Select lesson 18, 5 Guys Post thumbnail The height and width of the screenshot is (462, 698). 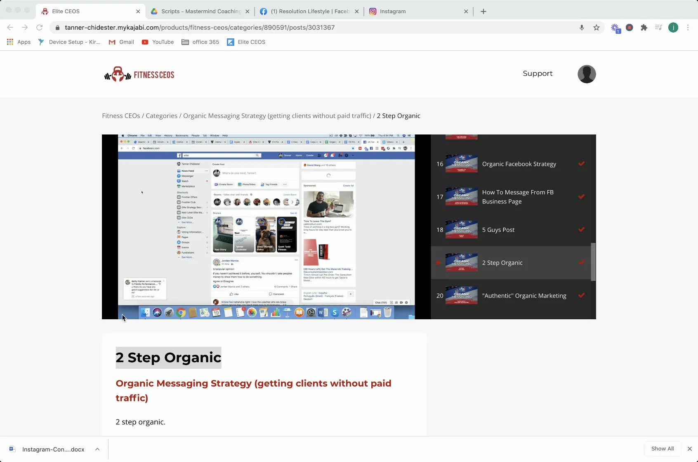pos(462,230)
